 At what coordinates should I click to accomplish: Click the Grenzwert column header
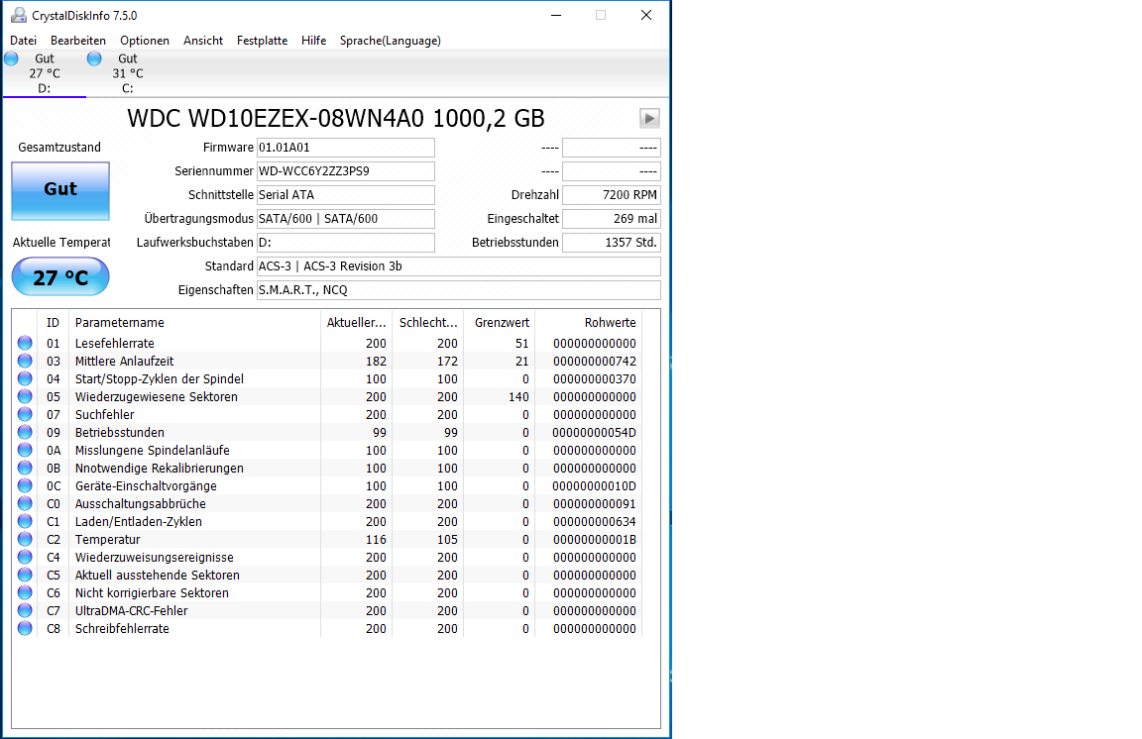coord(500,323)
